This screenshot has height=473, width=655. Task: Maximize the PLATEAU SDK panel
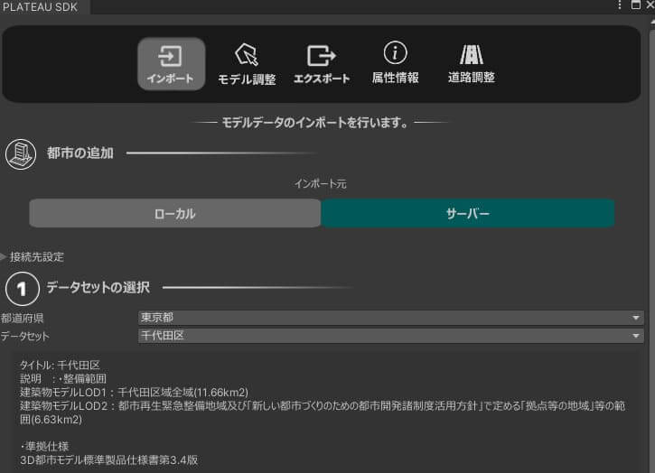coord(636,5)
